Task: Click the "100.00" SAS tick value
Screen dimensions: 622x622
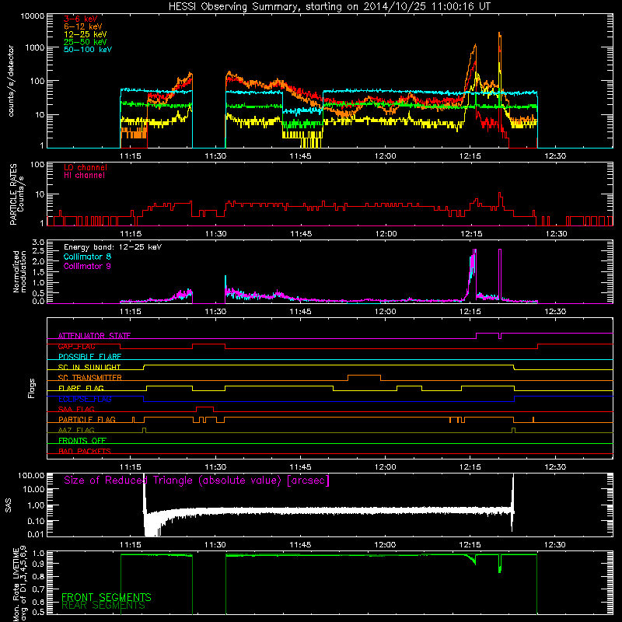Action: click(31, 476)
